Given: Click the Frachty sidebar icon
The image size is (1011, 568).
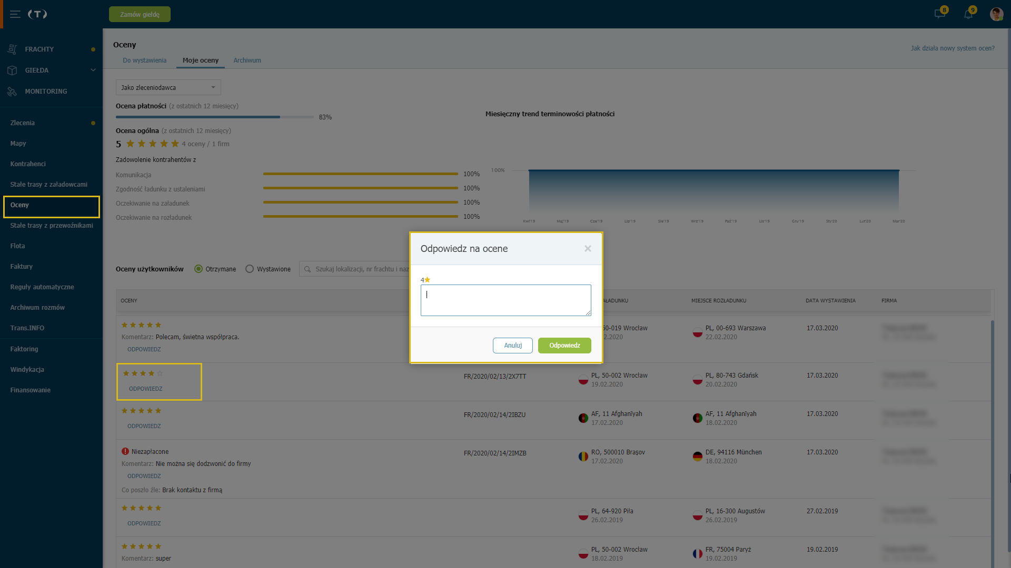Looking at the screenshot, I should coord(13,49).
